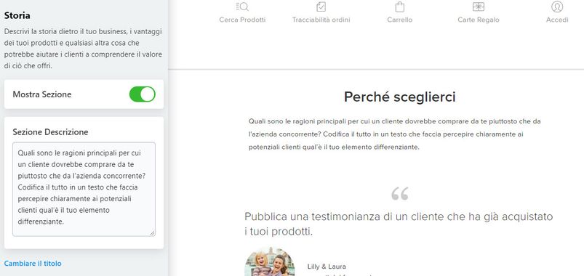Screen dimensions: 584x276
Task: Click the Tracciabilità ordini label
Action: click(321, 20)
